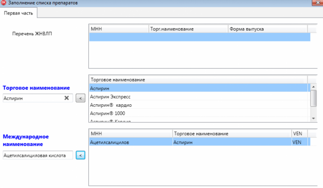Click the application icon in title bar
This screenshot has width=323, height=188.
click(x=4, y=3)
